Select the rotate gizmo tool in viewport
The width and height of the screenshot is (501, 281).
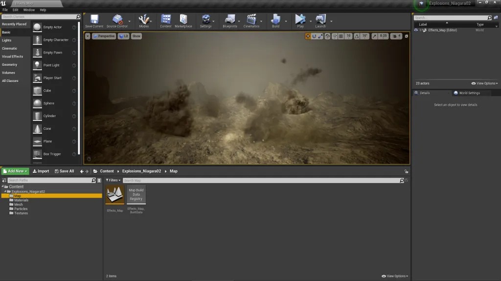[314, 36]
